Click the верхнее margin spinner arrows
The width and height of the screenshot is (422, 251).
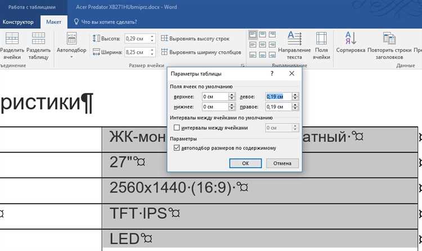232,97
